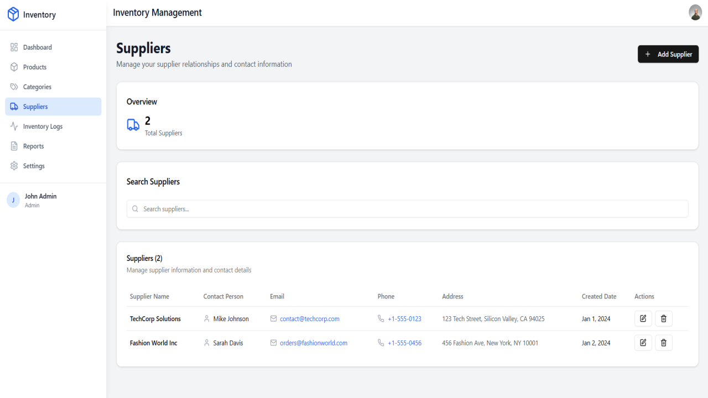Viewport: 708px width, 398px height.
Task: Edit the TechCorp Solutions supplier
Action: pyautogui.click(x=643, y=319)
